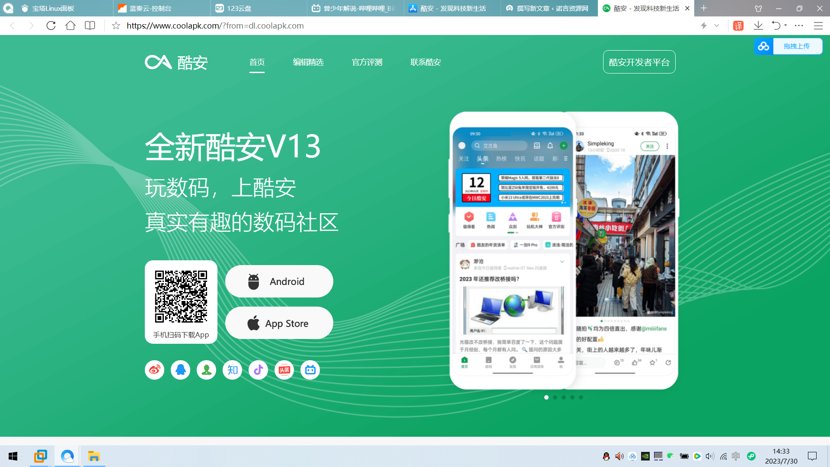830x467 pixels.
Task: Open the 编辑精选 navigation item
Action: 308,62
